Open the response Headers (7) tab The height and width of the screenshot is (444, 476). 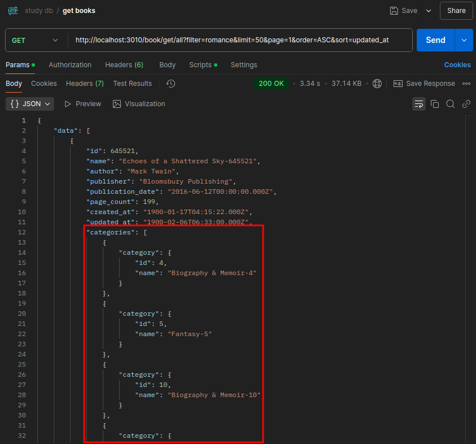[x=85, y=84]
